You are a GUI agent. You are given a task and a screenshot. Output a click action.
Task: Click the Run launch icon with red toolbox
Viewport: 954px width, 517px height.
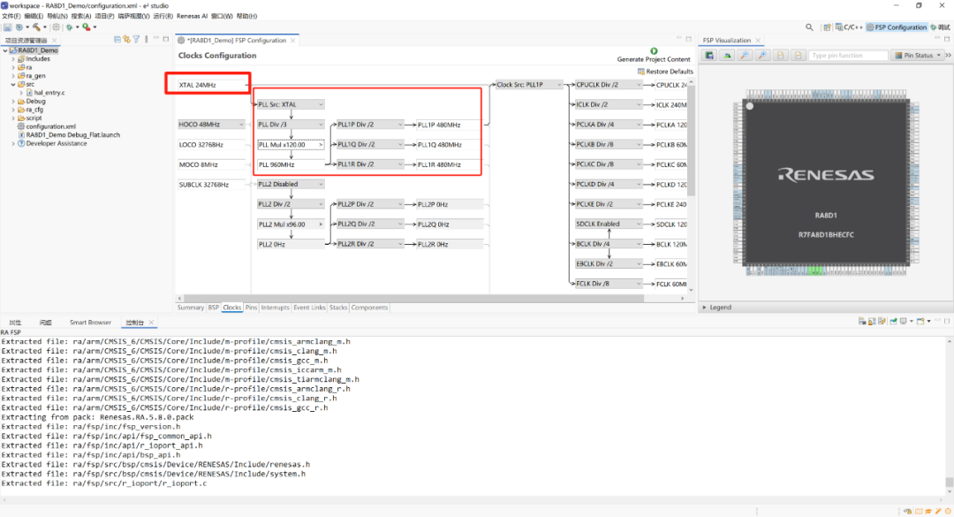87,27
